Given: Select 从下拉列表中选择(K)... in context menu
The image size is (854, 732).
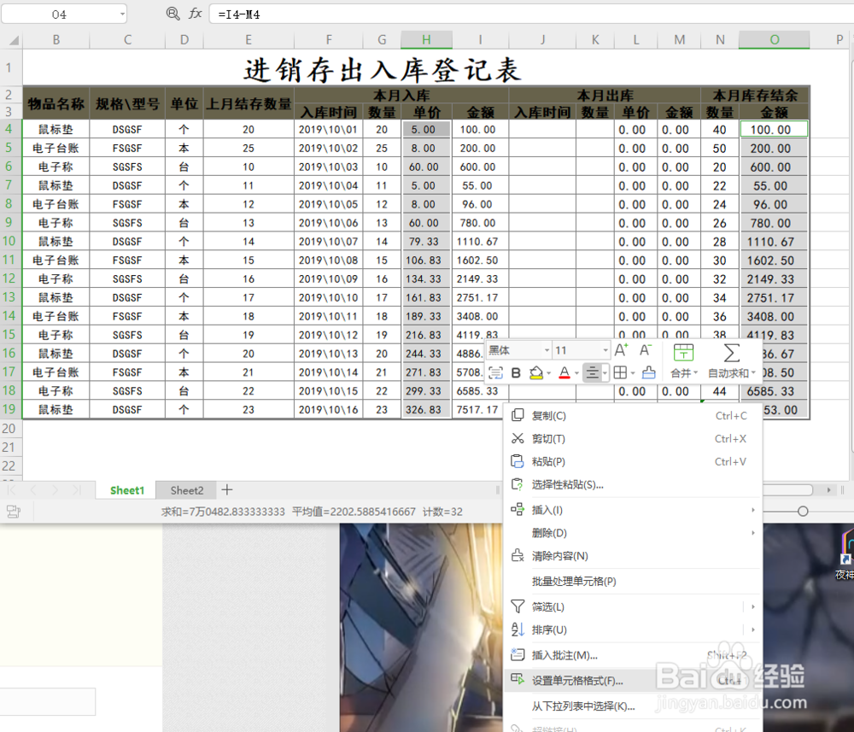Looking at the screenshot, I should 632,706.
